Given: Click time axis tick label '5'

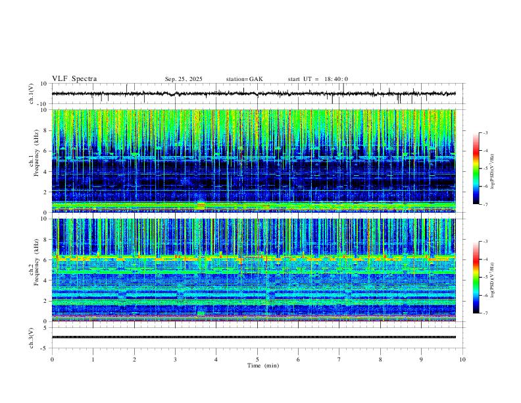Looking at the screenshot, I should [257, 360].
